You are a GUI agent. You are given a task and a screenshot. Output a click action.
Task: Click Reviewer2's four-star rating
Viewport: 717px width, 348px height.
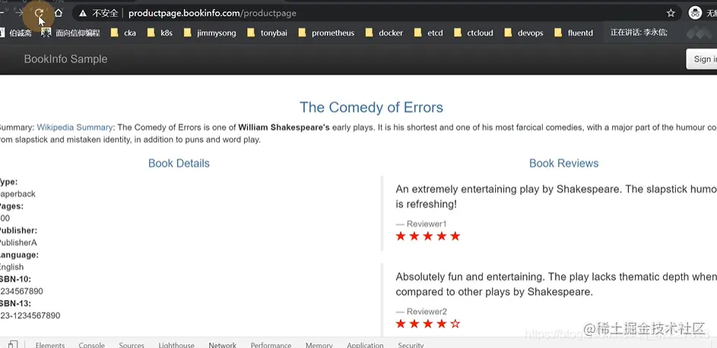pyautogui.click(x=427, y=324)
